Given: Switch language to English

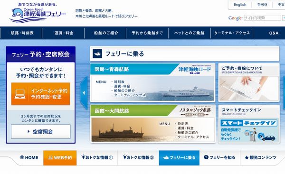Looking at the screenshot, I should 240,5.
